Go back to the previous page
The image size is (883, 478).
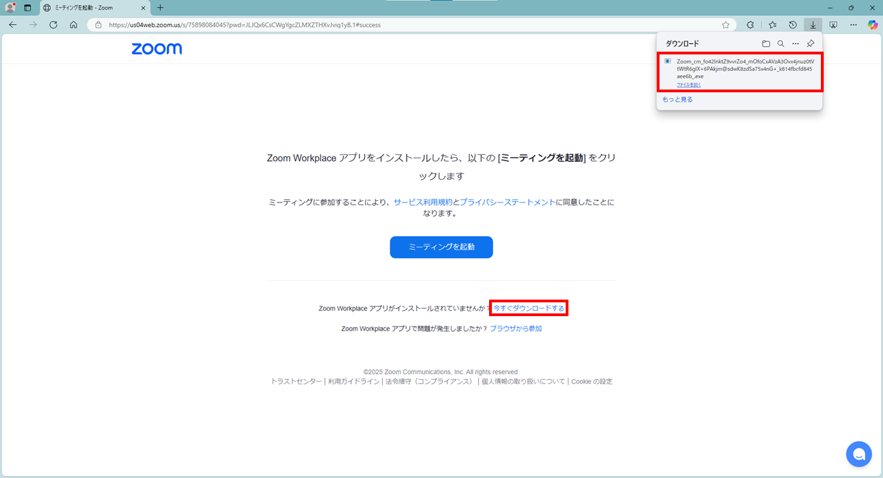[12, 24]
